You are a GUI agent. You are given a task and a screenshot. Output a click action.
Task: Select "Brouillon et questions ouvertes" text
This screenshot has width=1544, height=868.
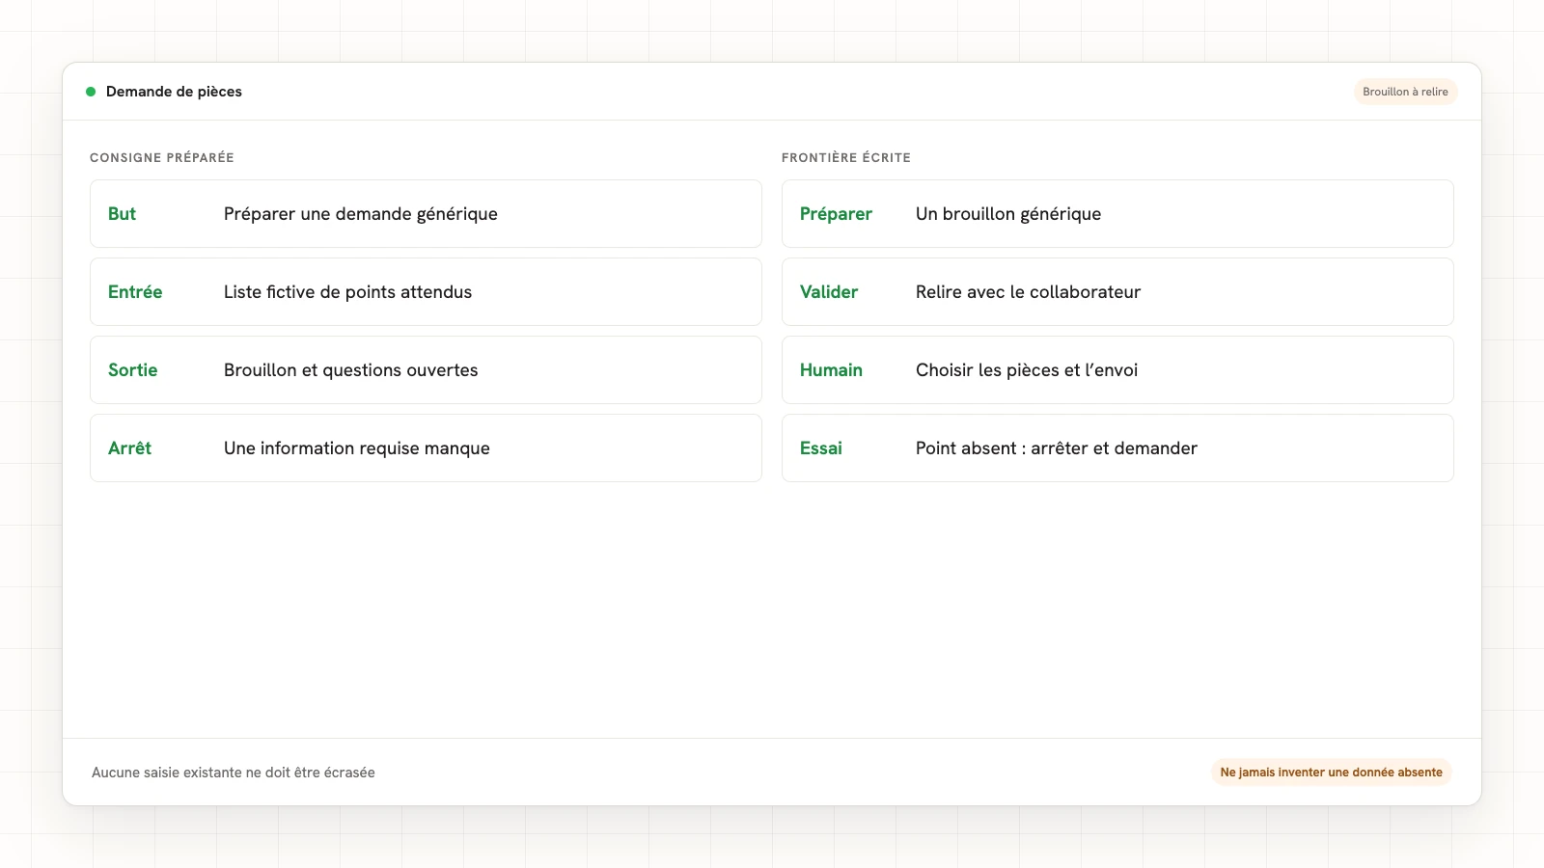(351, 370)
